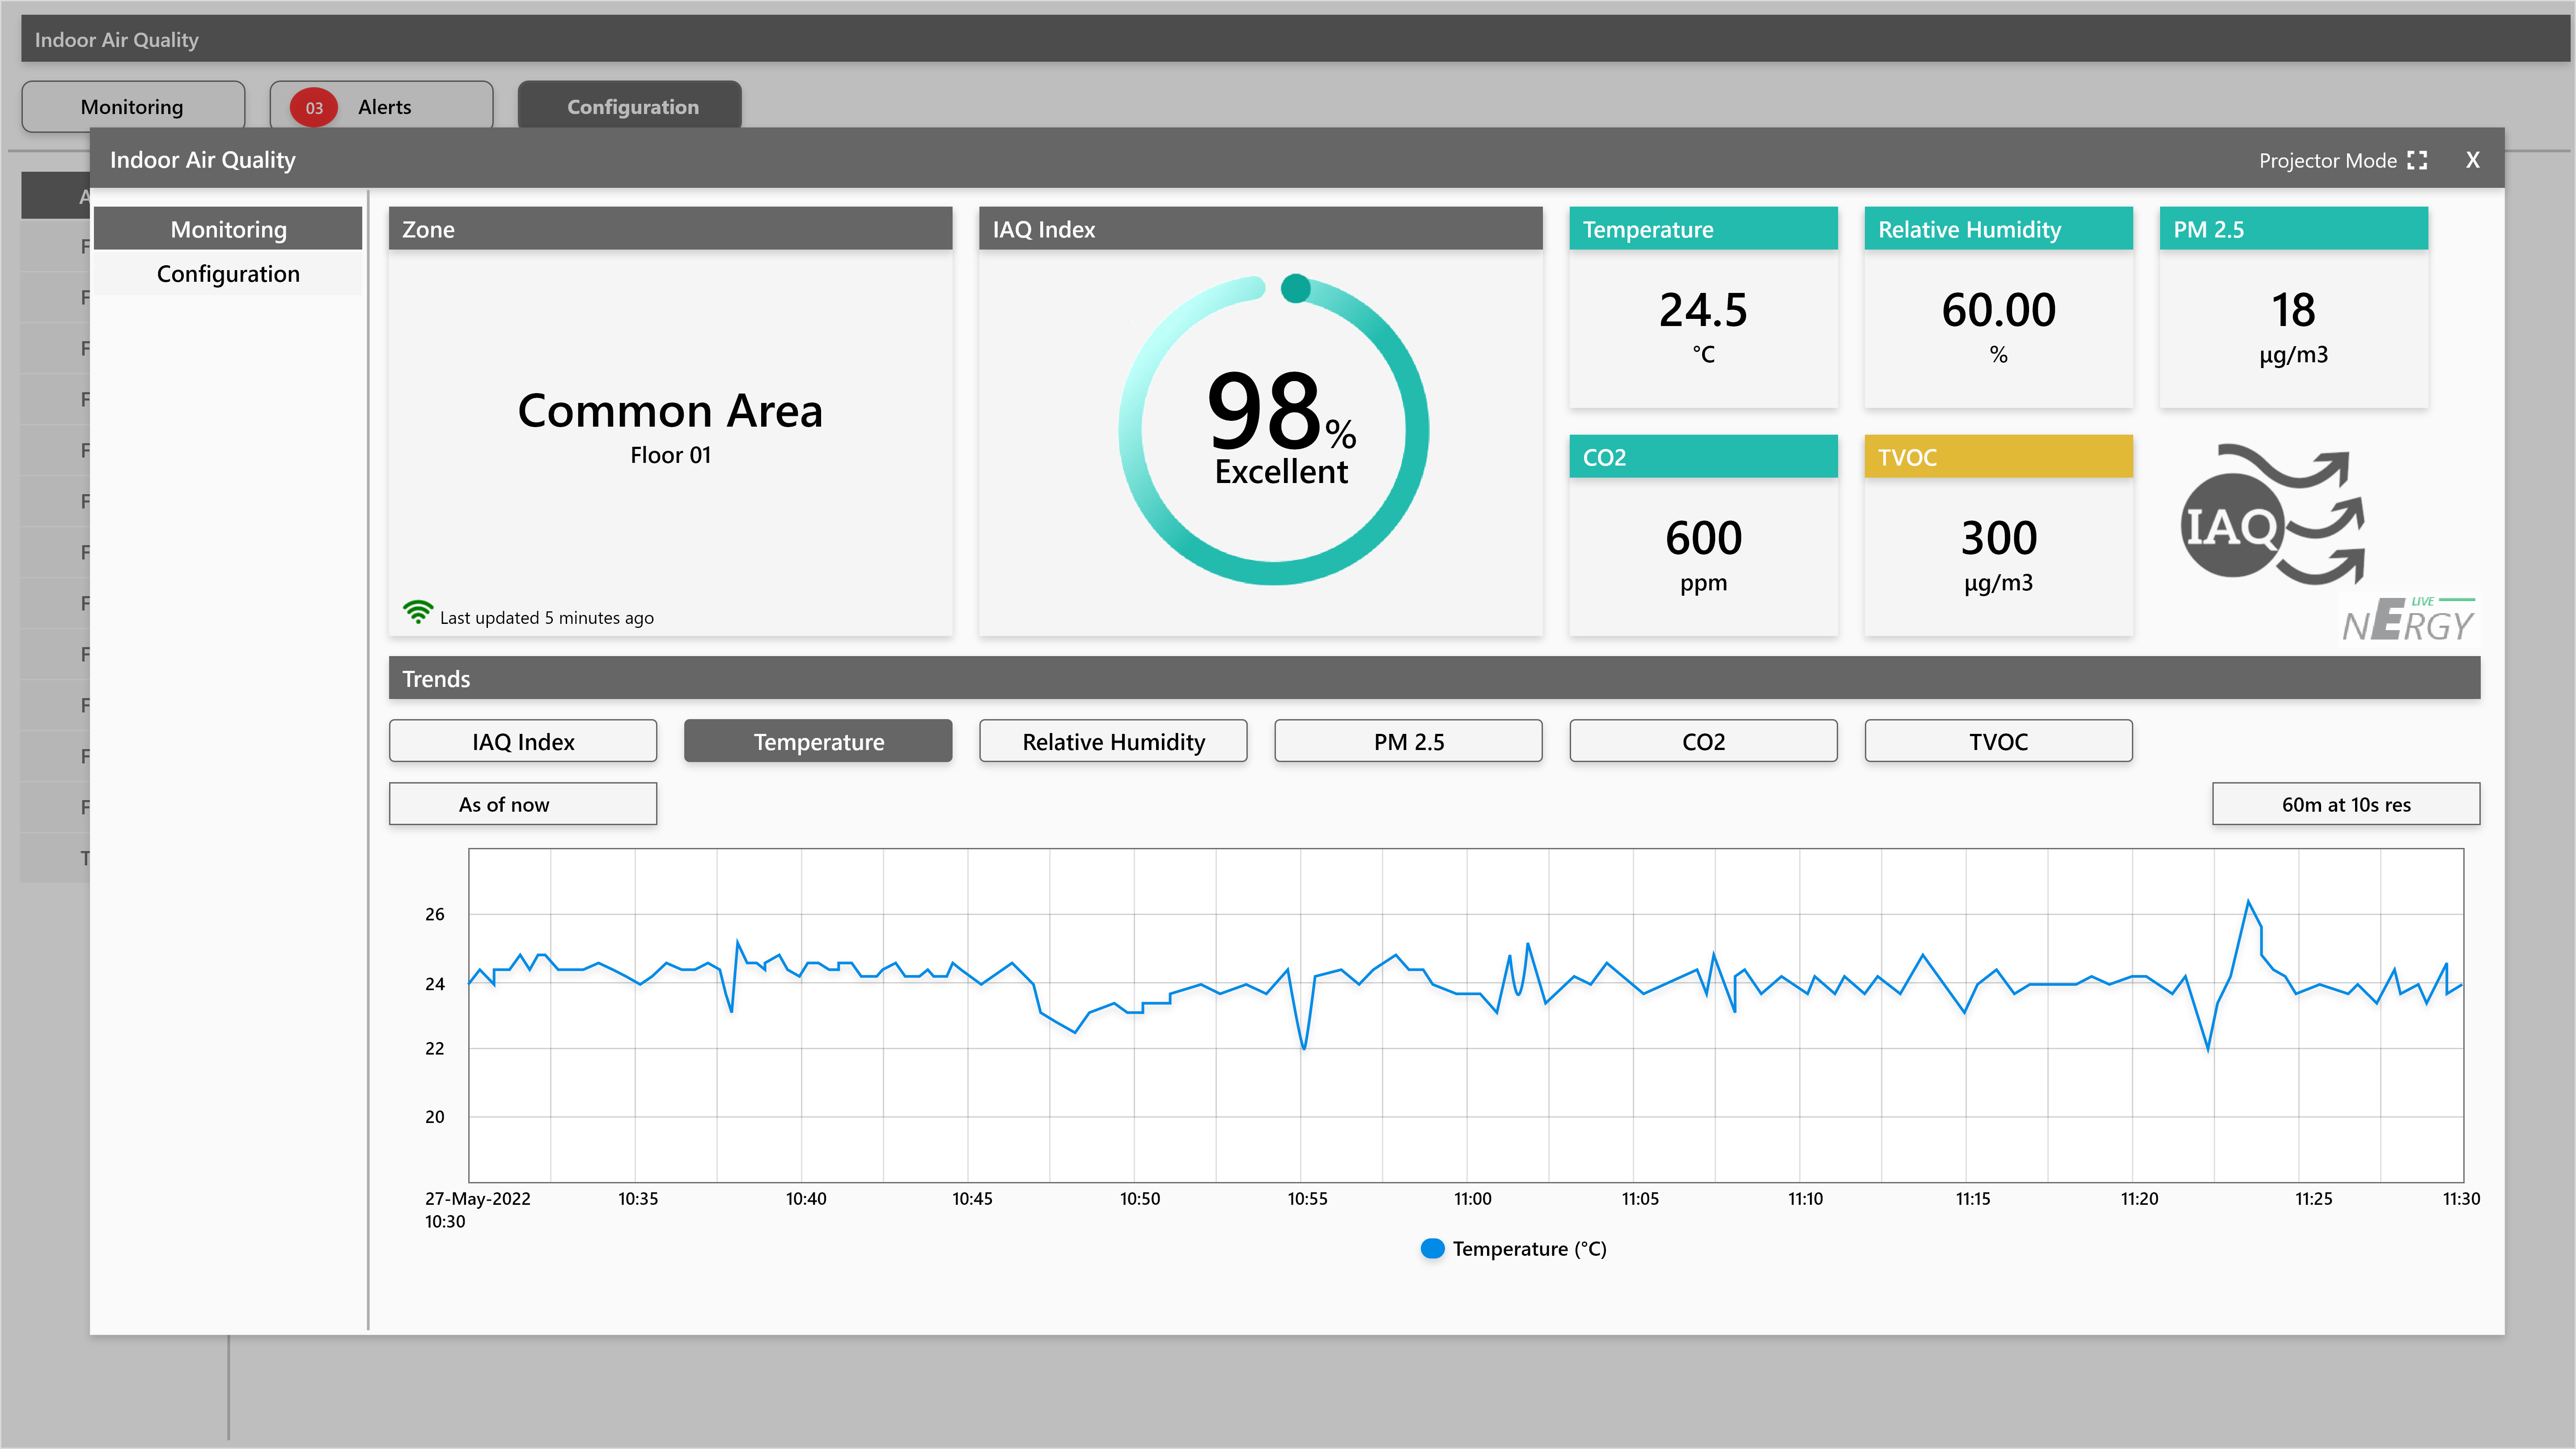Click the Relative Humidity card header
2576x1449 pixels.
(x=1998, y=229)
